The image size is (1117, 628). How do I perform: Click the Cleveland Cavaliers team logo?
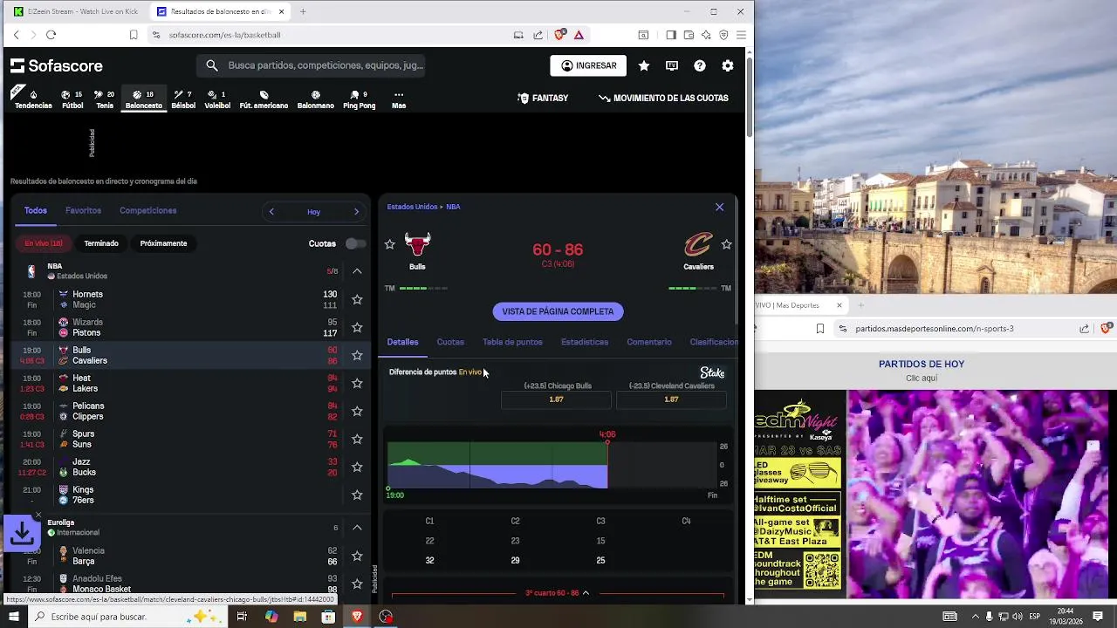[x=698, y=245]
